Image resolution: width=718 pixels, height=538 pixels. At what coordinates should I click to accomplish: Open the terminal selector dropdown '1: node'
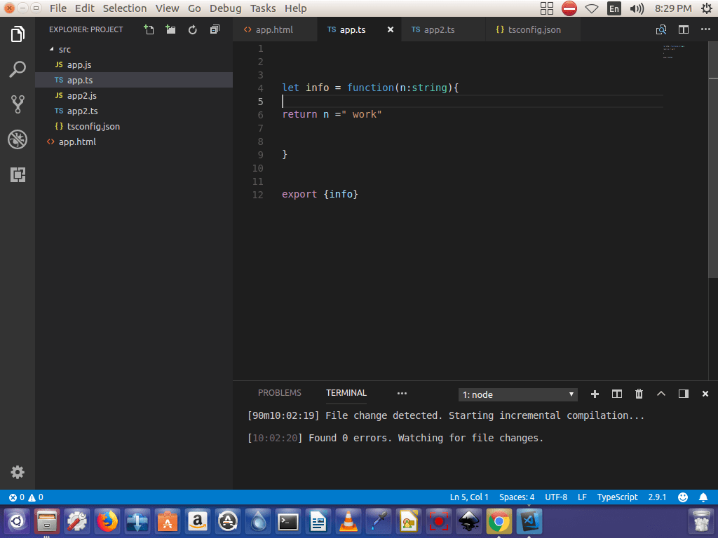pos(518,394)
